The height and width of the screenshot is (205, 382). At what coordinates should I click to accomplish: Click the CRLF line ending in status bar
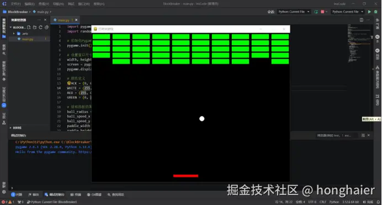click(323, 202)
